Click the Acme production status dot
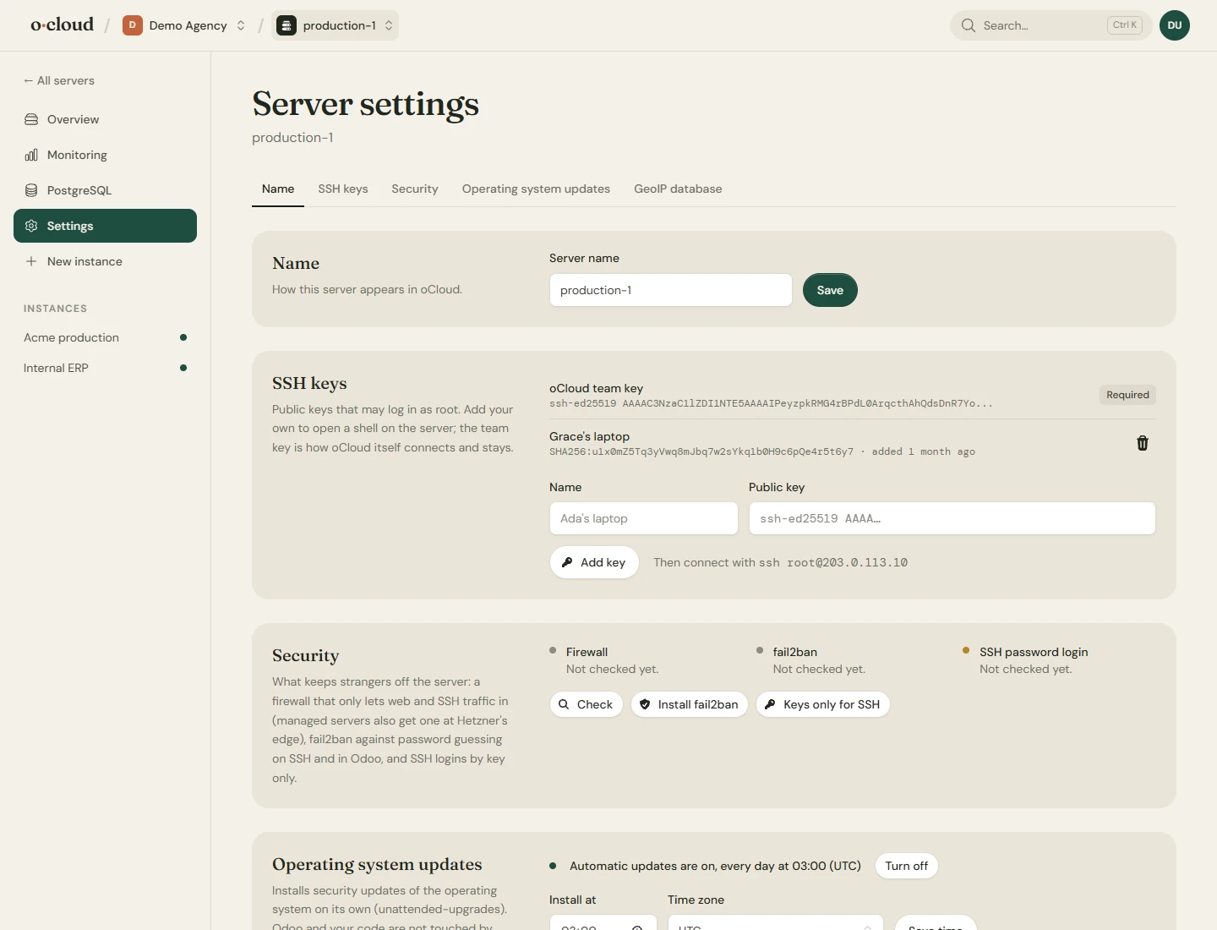Viewport: 1217px width, 930px height. [x=183, y=337]
